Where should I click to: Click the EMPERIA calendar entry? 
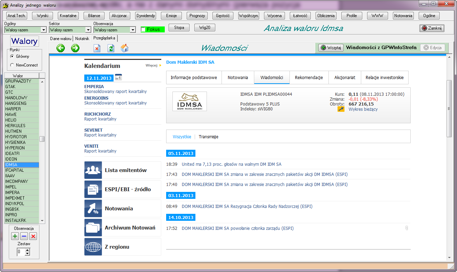click(94, 87)
